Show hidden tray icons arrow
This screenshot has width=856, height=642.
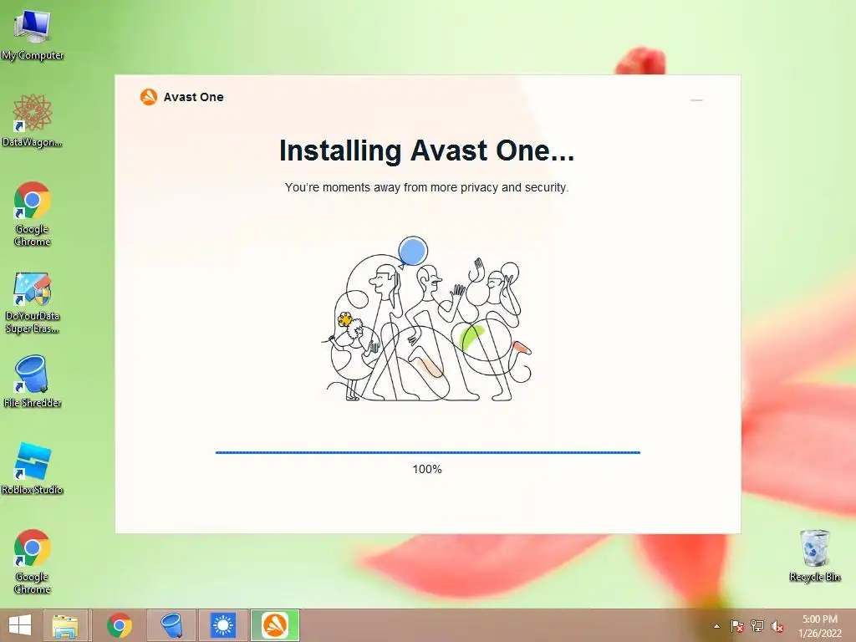point(716,626)
